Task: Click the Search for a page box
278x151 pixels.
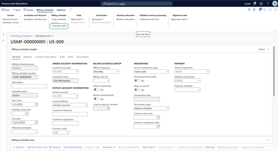Action: point(137,4)
